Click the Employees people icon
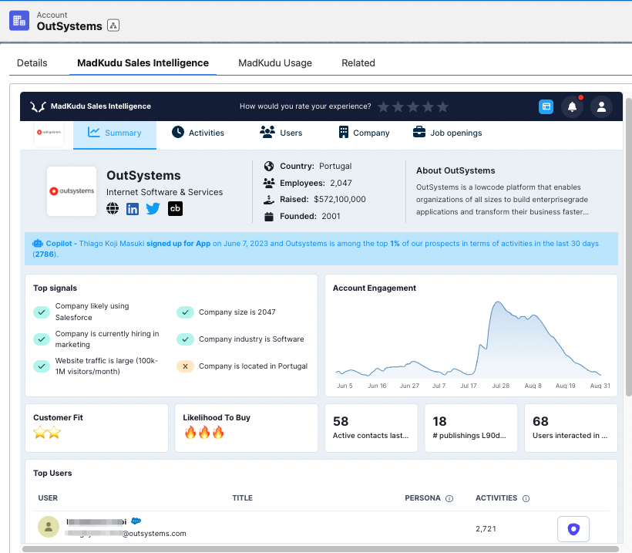 tap(269, 183)
